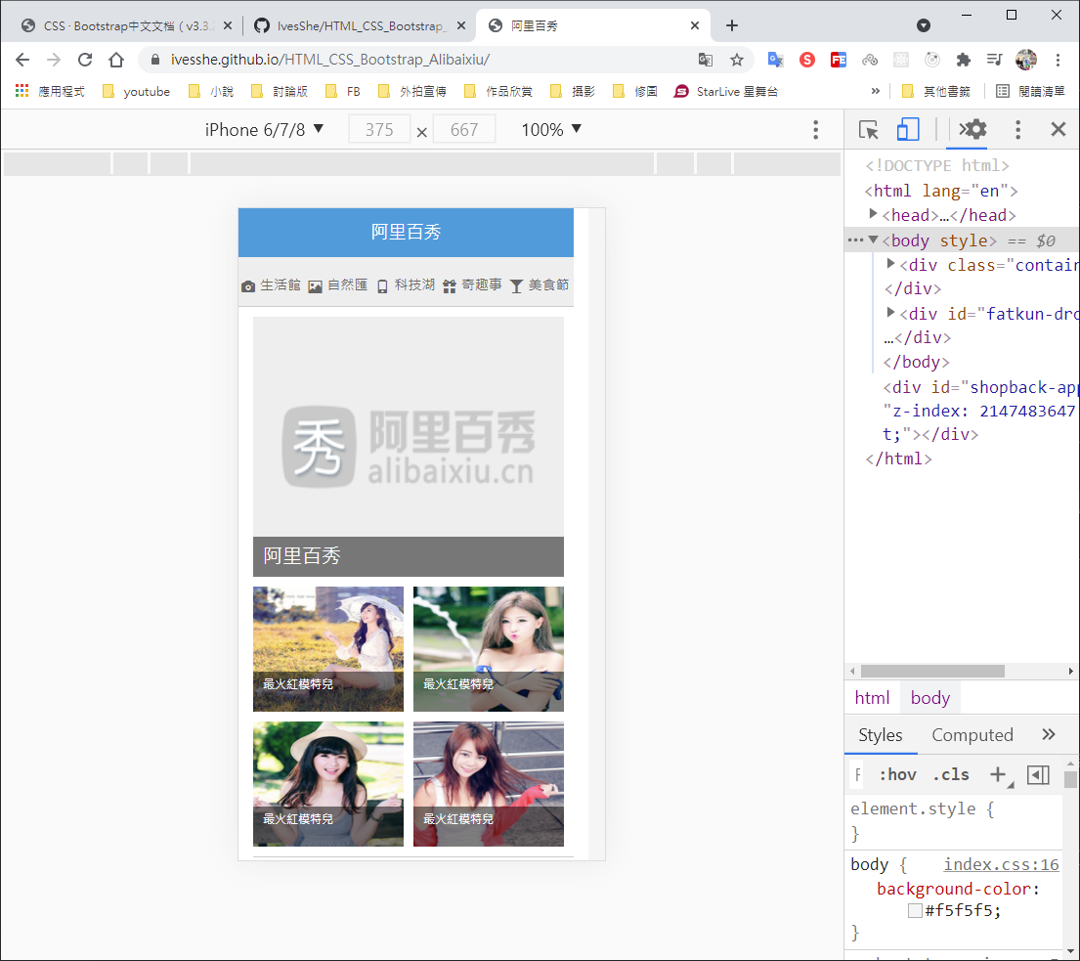Open the Google Translate extension
The height and width of the screenshot is (961, 1080).
[776, 60]
